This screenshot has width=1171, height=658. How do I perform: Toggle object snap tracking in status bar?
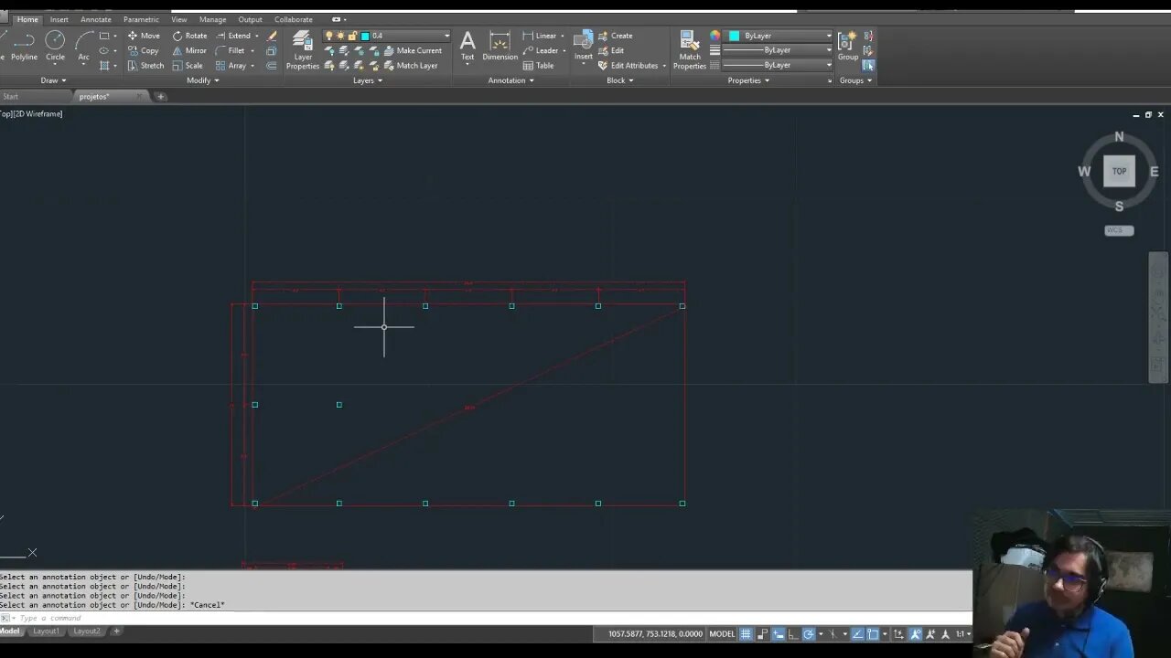[857, 634]
